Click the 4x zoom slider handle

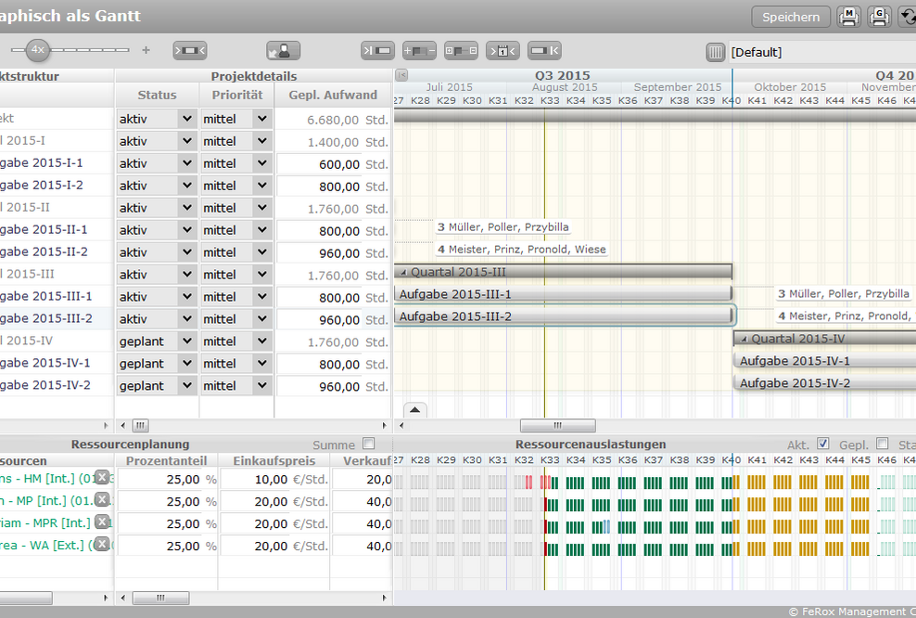37,50
